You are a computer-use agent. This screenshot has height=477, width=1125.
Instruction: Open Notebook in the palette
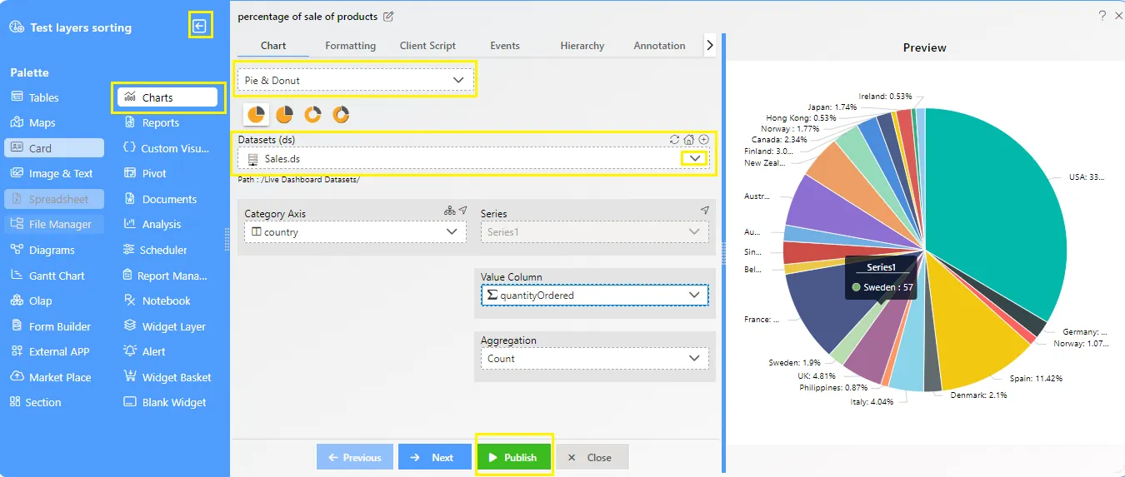(157, 301)
